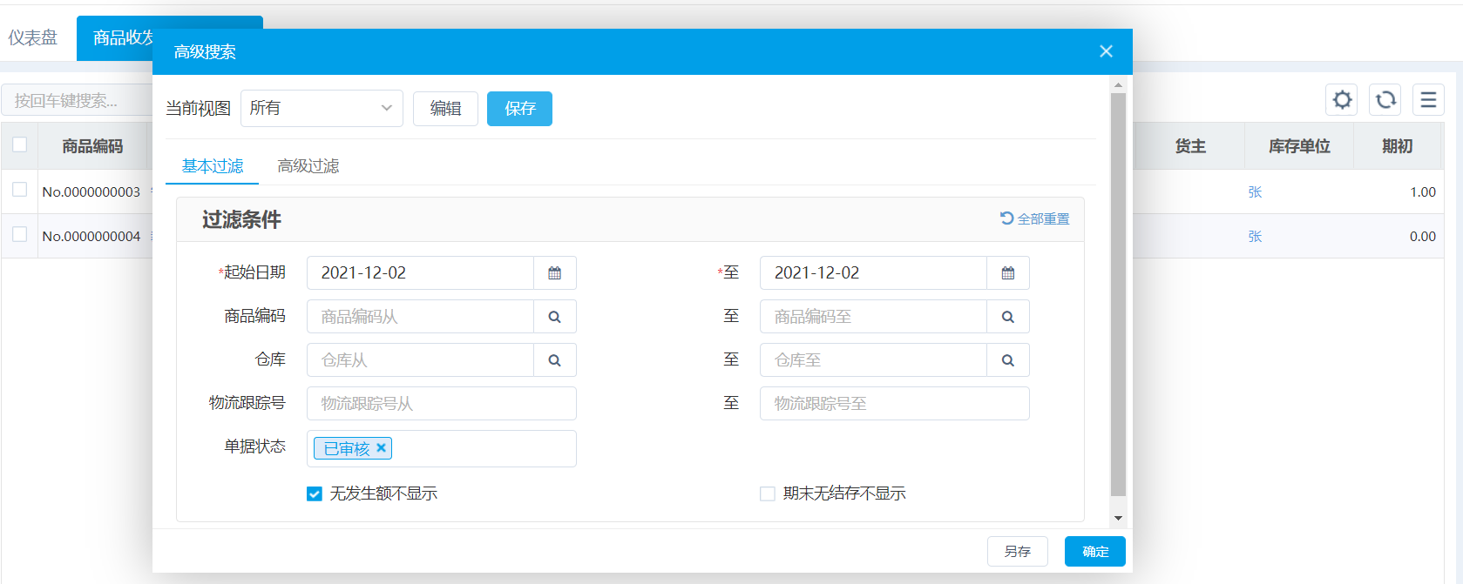
Task: Switch to 高级过滤 tab
Action: pyautogui.click(x=308, y=166)
